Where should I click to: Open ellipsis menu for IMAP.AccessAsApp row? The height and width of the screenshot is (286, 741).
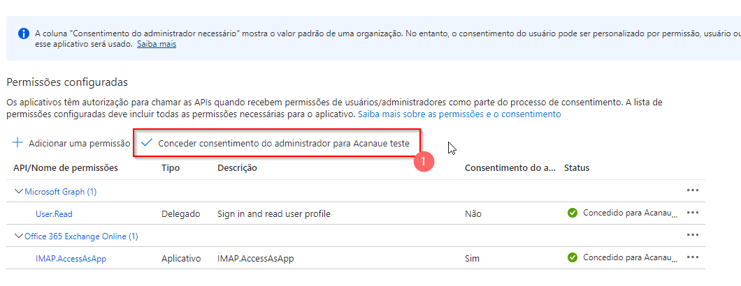coord(692,257)
